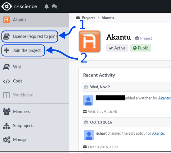
Task: Click the Members people icon
Action: click(x=7, y=112)
